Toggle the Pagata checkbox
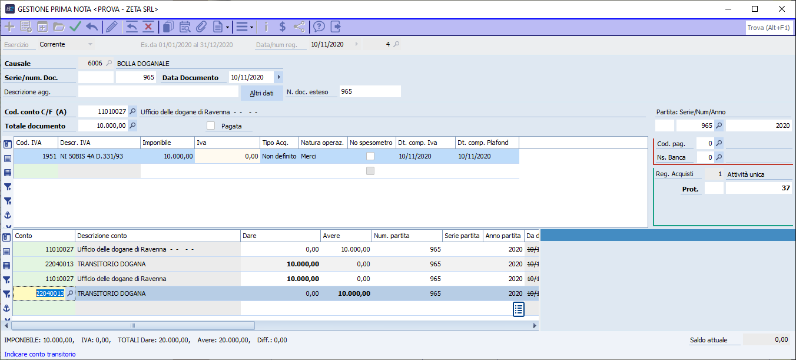Image resolution: width=796 pixels, height=360 pixels. pos(211,125)
